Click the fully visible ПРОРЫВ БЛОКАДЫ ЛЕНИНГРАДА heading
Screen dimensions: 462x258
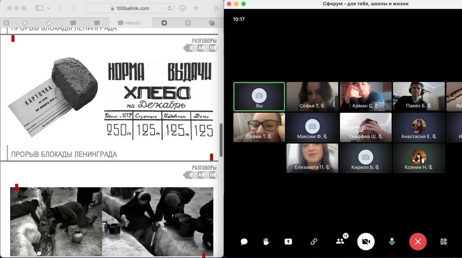[64, 155]
